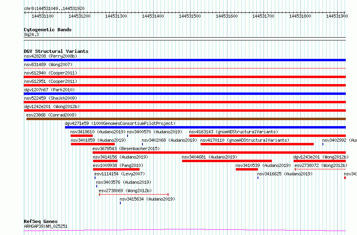
Task: Select the red bar under nsv3401859
Action: (x=93, y=144)
